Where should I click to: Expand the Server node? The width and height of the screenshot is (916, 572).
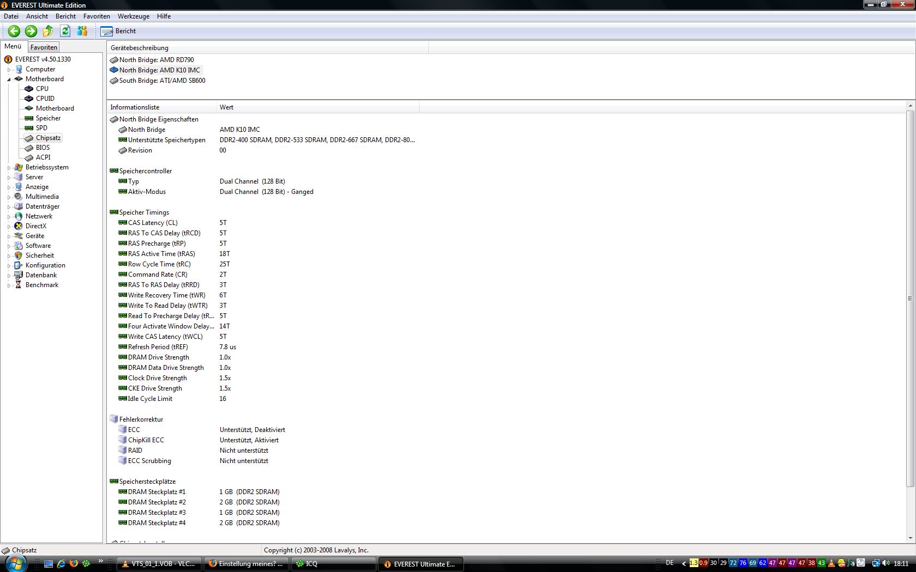9,178
